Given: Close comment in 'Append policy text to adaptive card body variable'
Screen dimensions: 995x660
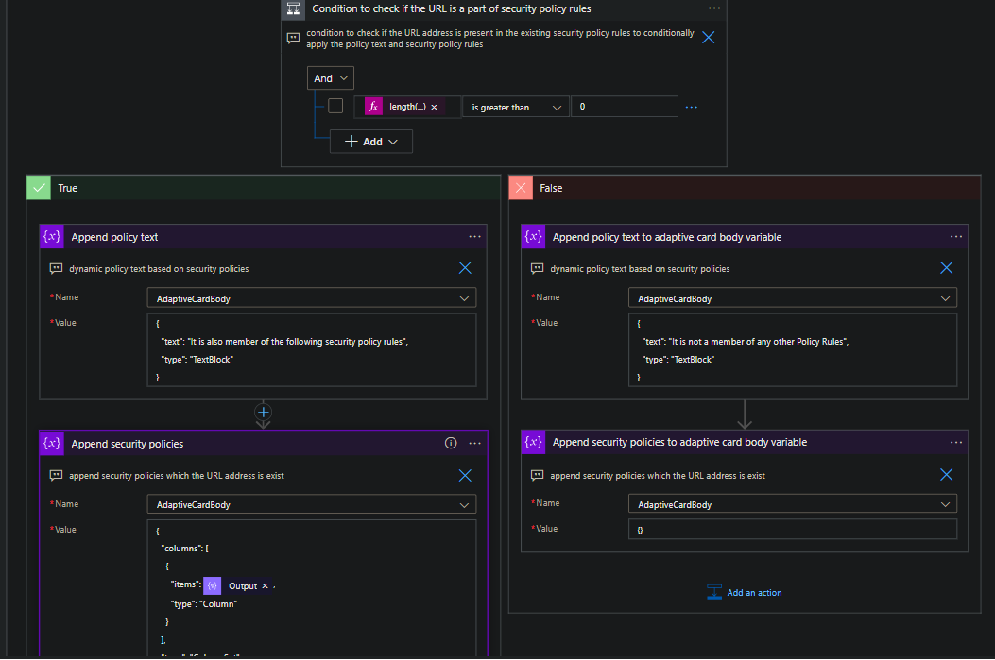Looking at the screenshot, I should 946,268.
